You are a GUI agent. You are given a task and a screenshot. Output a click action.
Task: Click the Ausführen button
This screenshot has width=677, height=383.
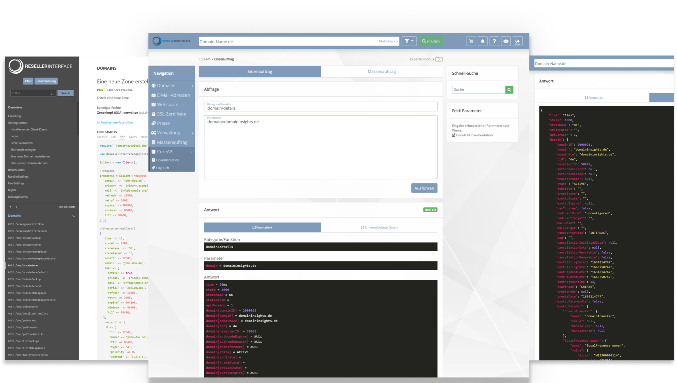click(424, 188)
